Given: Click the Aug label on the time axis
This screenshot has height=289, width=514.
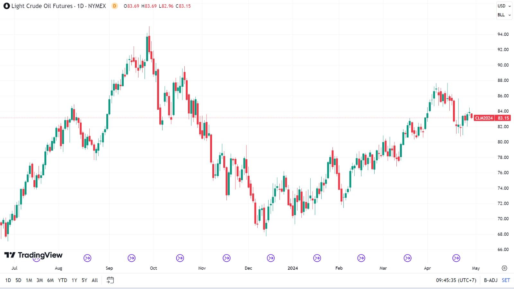Looking at the screenshot, I should click(58, 268).
